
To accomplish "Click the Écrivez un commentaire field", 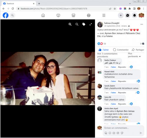I will point(123,128).
